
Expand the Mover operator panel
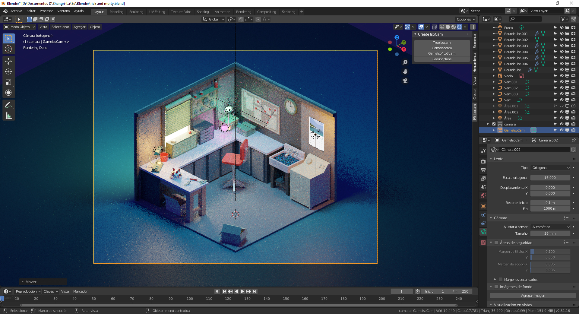(22, 282)
